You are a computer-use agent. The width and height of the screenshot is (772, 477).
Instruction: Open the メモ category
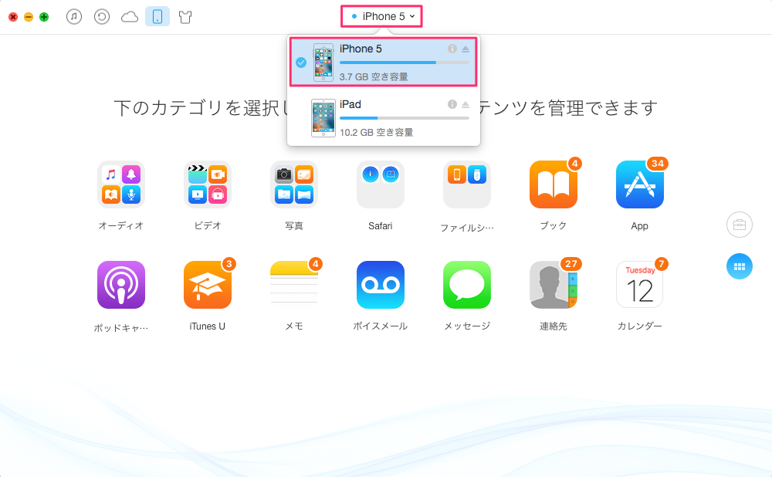(294, 285)
